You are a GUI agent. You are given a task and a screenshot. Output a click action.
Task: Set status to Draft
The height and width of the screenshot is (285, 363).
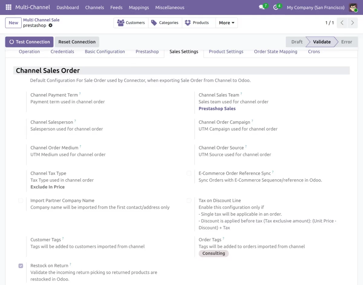click(296, 42)
